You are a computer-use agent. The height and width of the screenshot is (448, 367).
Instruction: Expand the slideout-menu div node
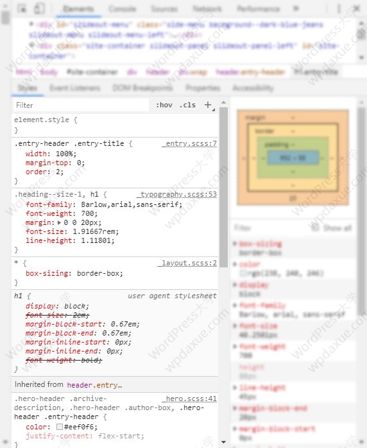pyautogui.click(x=31, y=24)
